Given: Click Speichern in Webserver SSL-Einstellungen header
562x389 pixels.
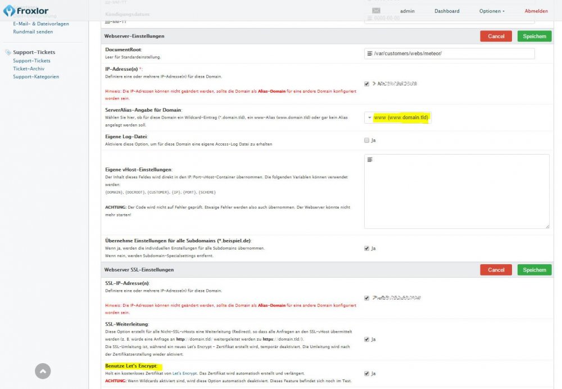Looking at the screenshot, I should coord(534,270).
